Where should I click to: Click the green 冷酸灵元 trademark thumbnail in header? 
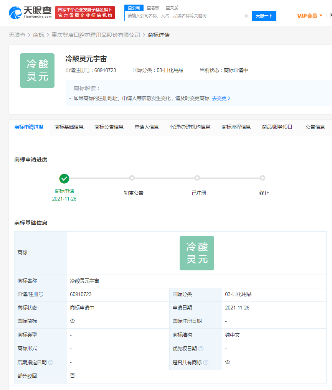click(37, 71)
